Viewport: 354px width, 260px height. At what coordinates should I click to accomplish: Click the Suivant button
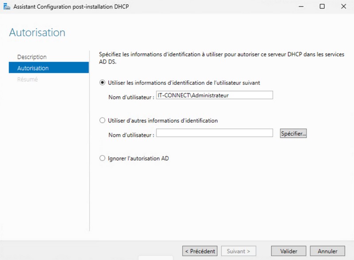[x=238, y=251]
